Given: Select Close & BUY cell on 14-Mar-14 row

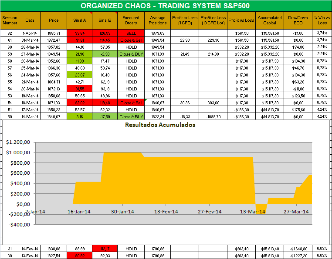Looking at the screenshot, I should (x=131, y=116).
